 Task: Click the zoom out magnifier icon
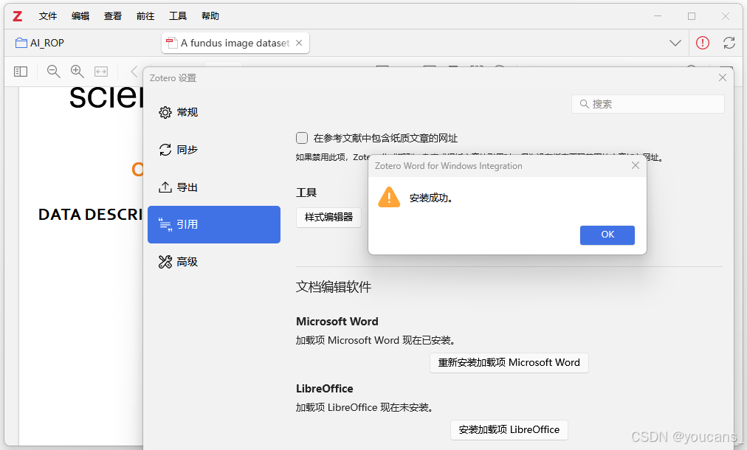pos(53,72)
